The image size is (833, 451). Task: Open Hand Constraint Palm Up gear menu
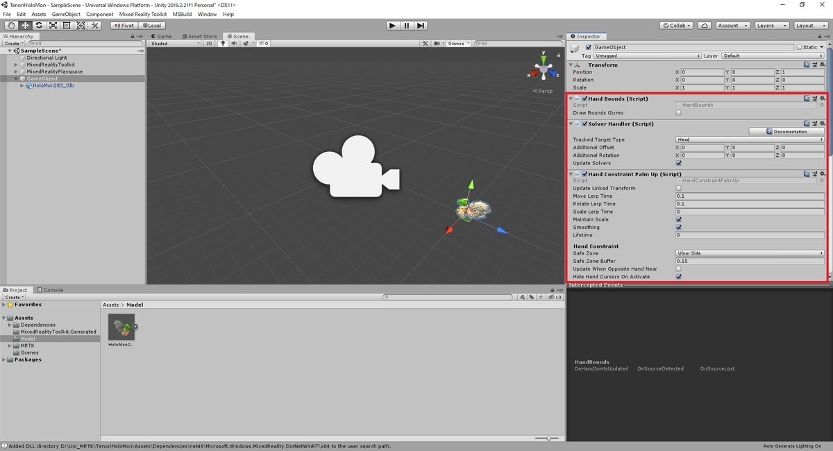823,174
